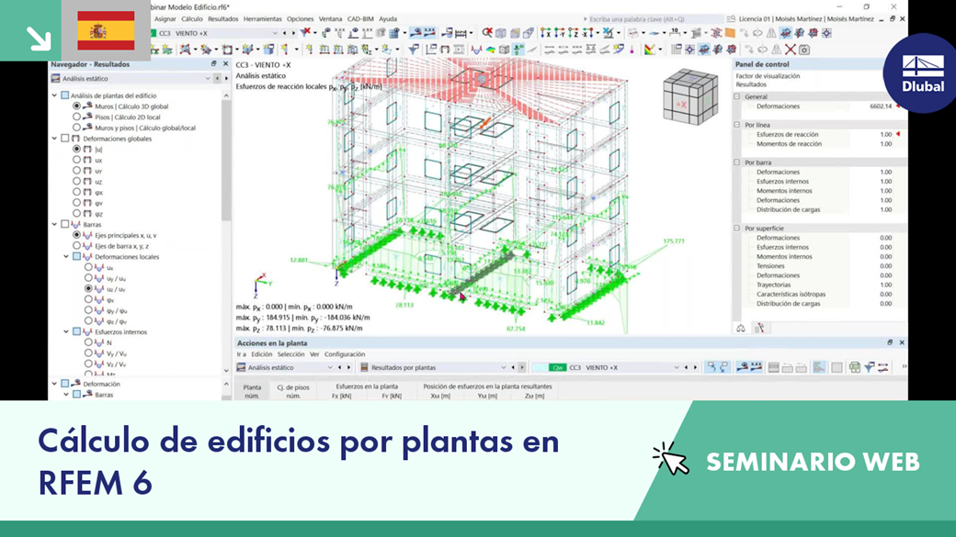Viewport: 956px width, 537px height.
Task: Collapse the Barras tree node
Action: coord(55,224)
